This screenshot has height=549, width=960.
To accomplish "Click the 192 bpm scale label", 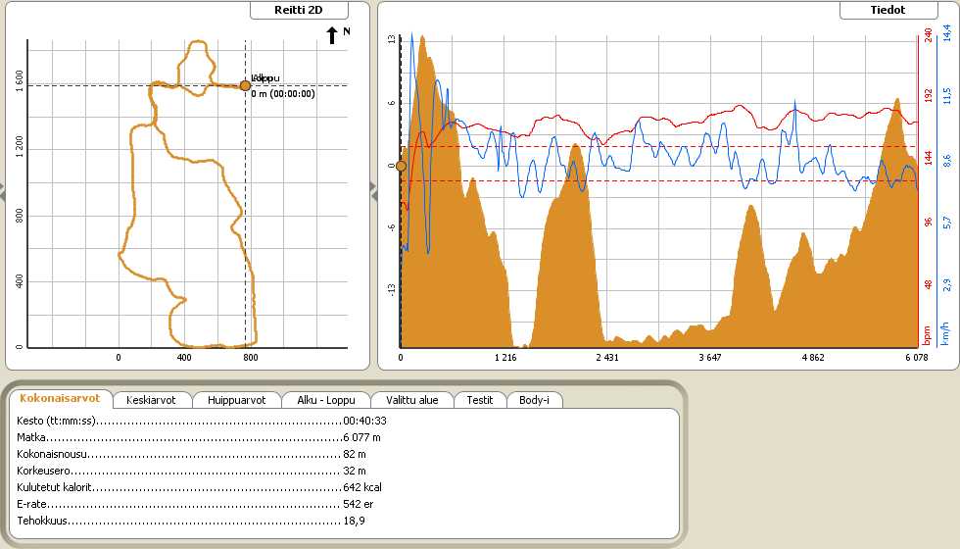I will (x=929, y=96).
